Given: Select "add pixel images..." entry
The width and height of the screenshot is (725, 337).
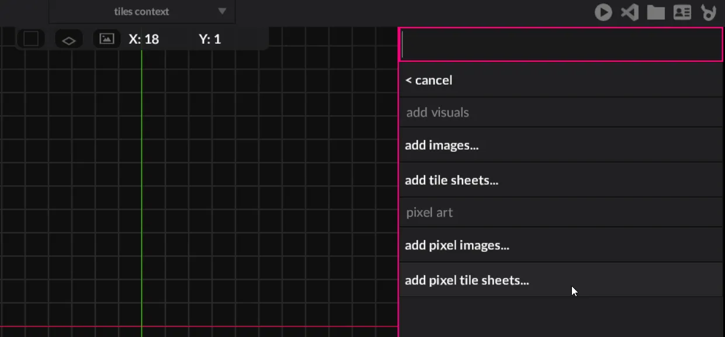Looking at the screenshot, I should pyautogui.click(x=457, y=245).
